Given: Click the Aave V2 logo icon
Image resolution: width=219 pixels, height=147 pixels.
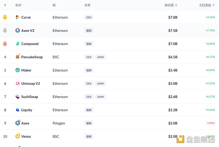Looking at the screenshot, I should coord(18,31).
